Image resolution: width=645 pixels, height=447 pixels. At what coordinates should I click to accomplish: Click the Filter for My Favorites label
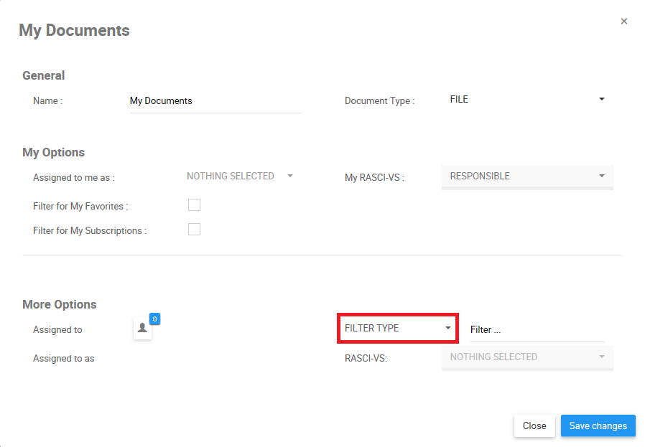pyautogui.click(x=80, y=207)
